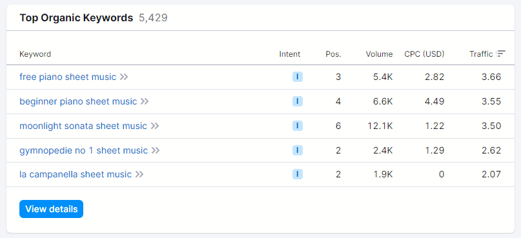
Task: Open keyword moonlight sonata sheet music
Action: pos(83,126)
